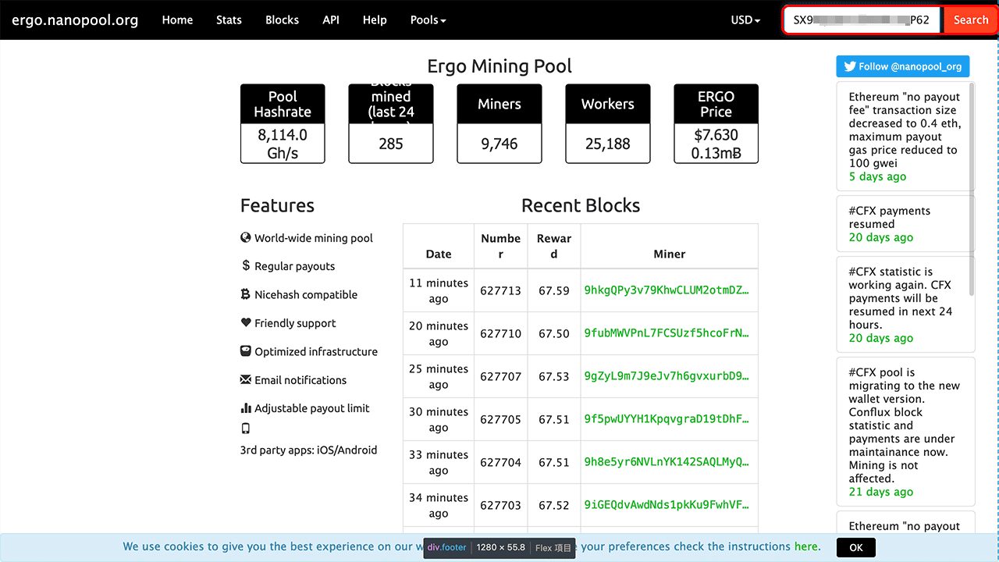Open miner address for block 627705
The width and height of the screenshot is (999, 562).
667,419
